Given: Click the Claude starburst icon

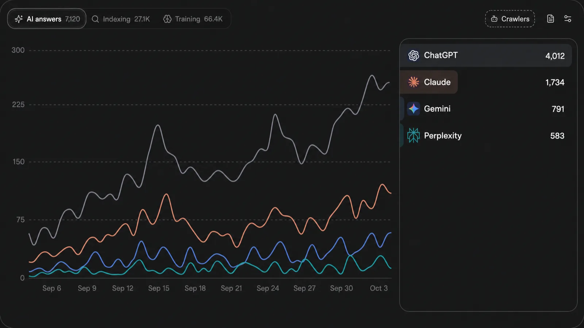Looking at the screenshot, I should coord(414,82).
